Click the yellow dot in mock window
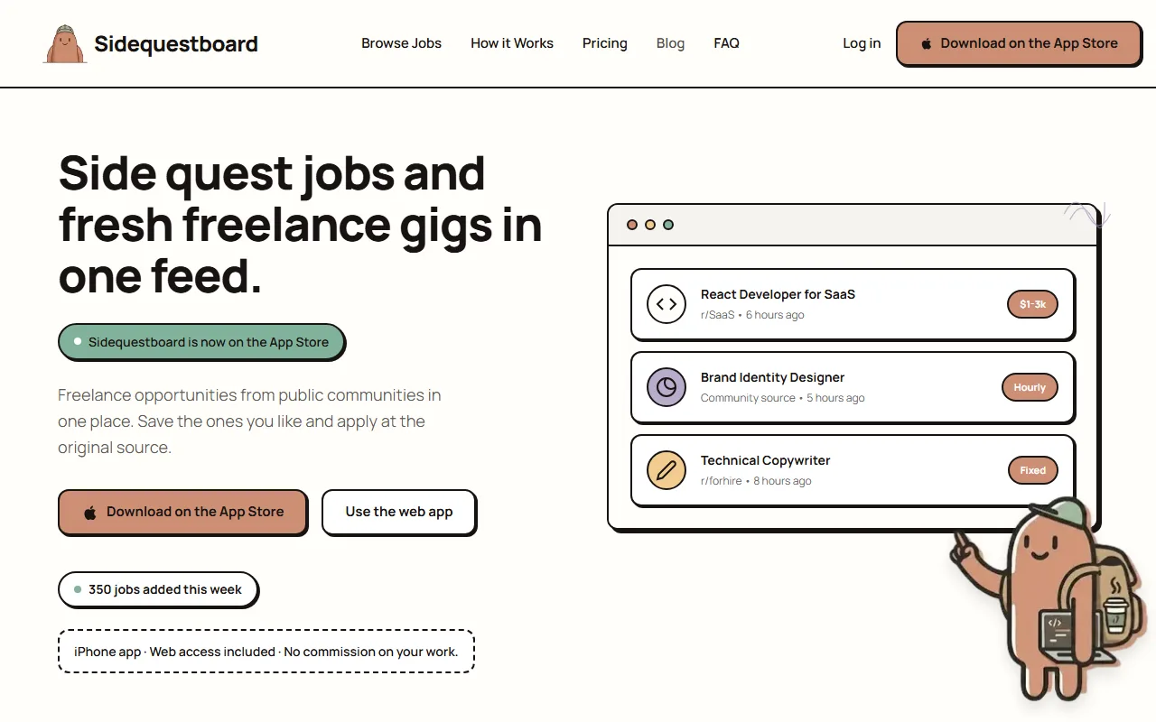Viewport: 1156px width, 722px height. click(650, 225)
